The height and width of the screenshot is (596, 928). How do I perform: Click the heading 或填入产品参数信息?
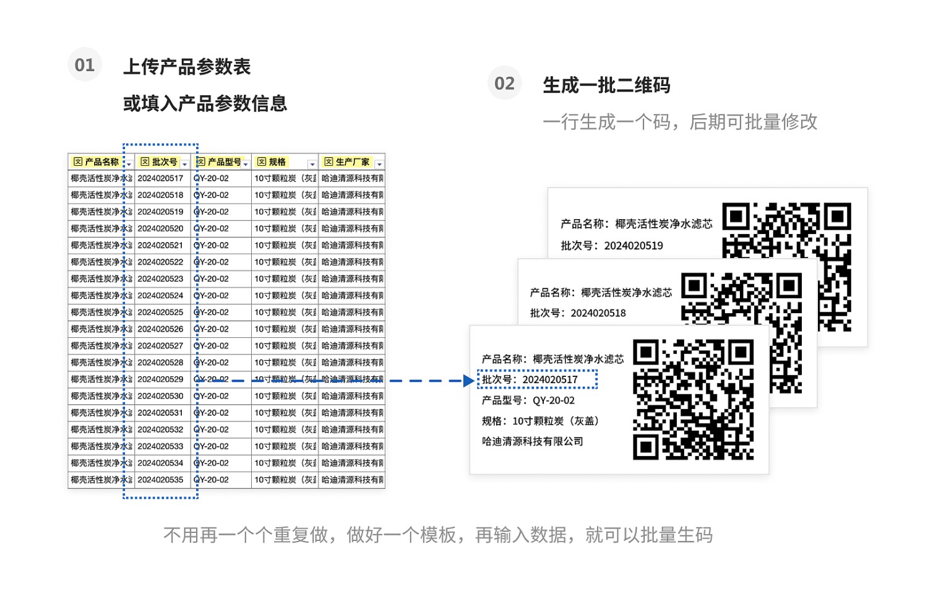[205, 103]
